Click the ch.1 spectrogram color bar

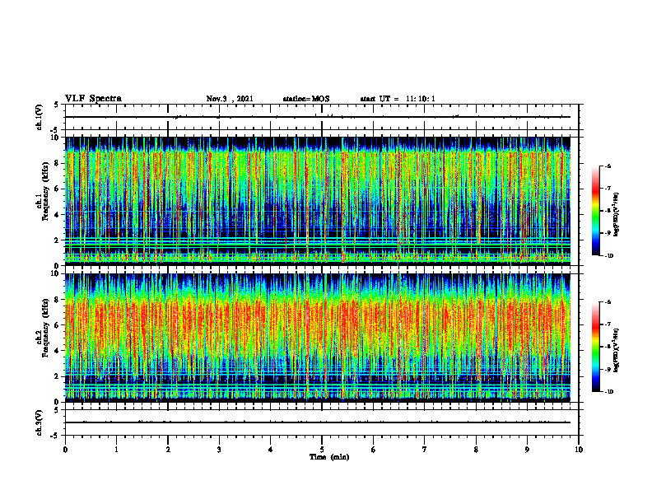click(x=595, y=211)
